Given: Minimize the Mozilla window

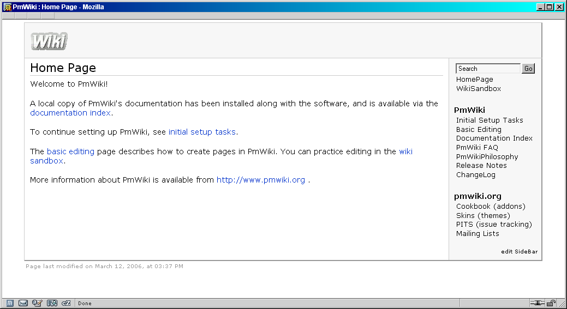Looking at the screenshot, I should (540, 7).
